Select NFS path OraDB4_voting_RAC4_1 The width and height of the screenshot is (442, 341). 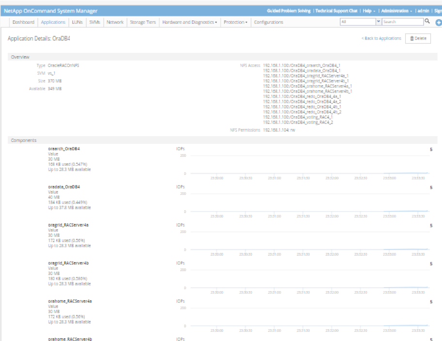point(298,117)
